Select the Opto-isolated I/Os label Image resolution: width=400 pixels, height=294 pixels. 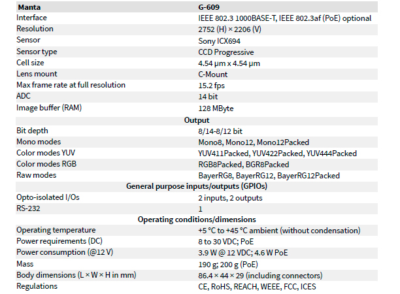tap(48, 197)
